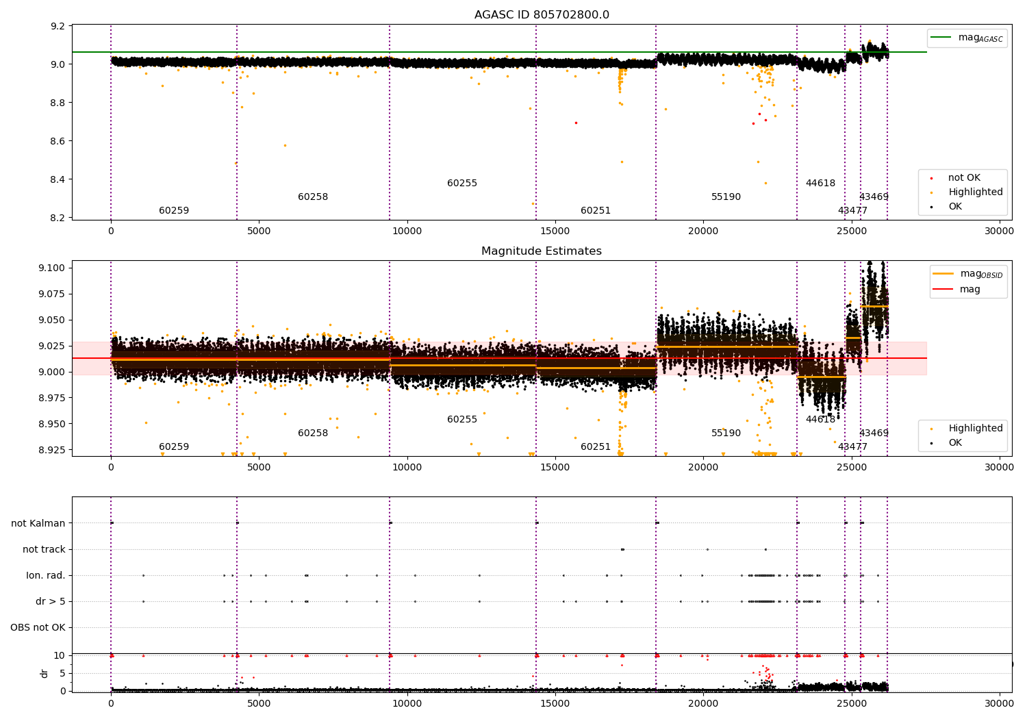The height and width of the screenshot is (719, 1027).
Task: Click the 8.8 y-axis tick label
Action: pos(58,103)
